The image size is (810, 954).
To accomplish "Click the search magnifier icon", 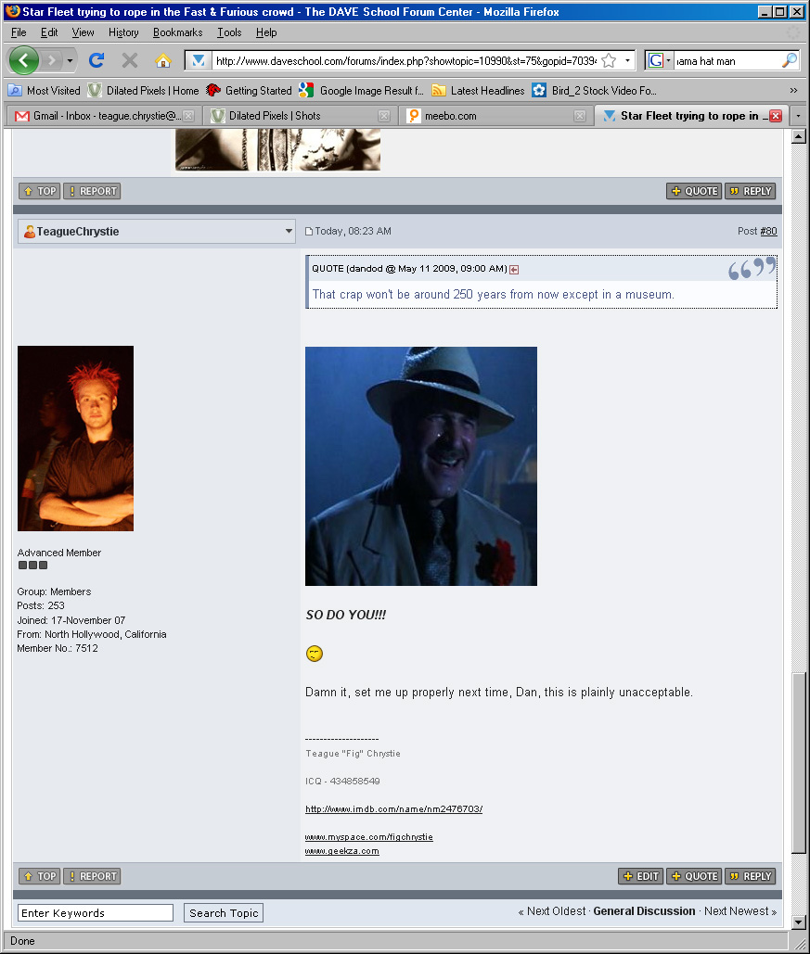I will tap(790, 61).
